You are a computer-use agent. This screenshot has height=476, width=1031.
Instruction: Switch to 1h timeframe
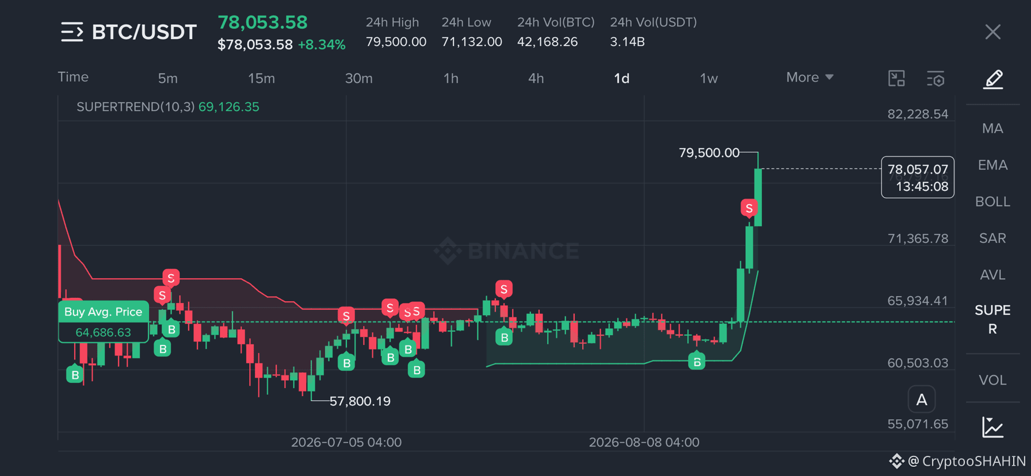451,79
